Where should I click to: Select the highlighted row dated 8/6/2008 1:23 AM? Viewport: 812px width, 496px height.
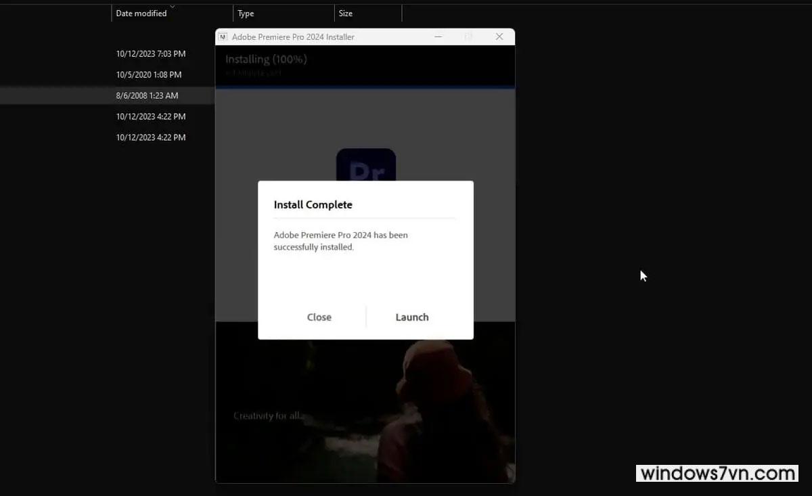click(147, 95)
